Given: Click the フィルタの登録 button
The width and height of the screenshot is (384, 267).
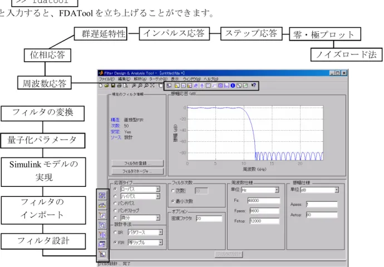Looking at the screenshot, I should coord(137,163).
